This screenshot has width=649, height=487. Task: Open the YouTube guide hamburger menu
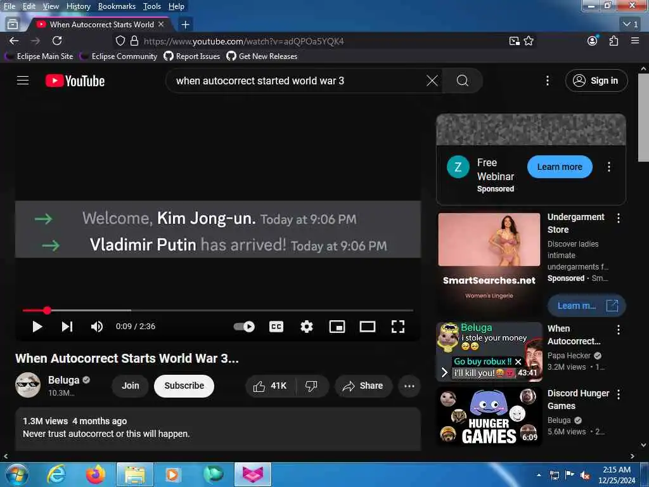23,81
